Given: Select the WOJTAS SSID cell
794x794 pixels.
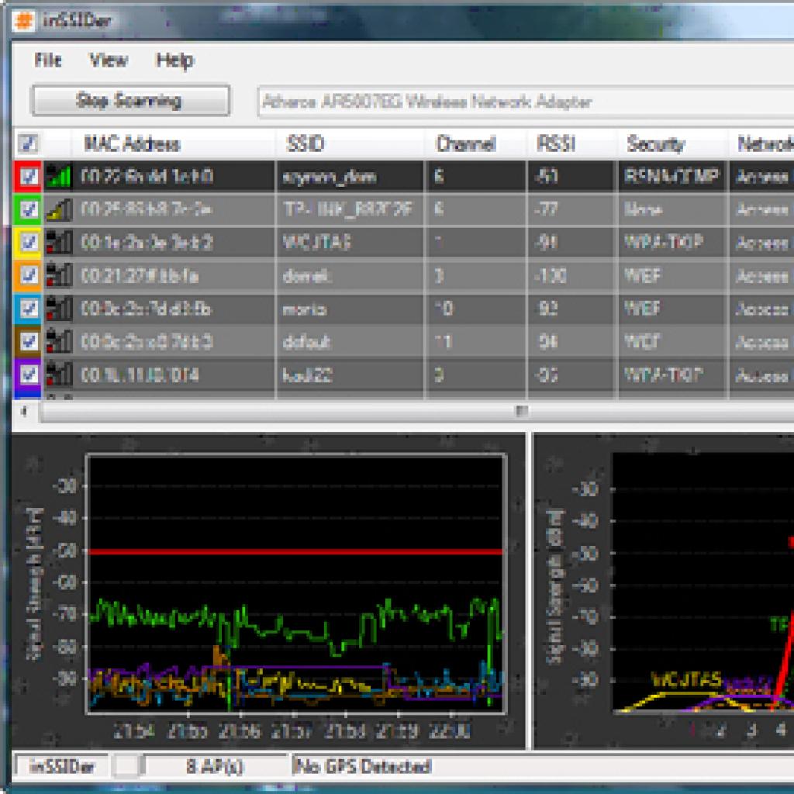Looking at the screenshot, I should [350, 242].
